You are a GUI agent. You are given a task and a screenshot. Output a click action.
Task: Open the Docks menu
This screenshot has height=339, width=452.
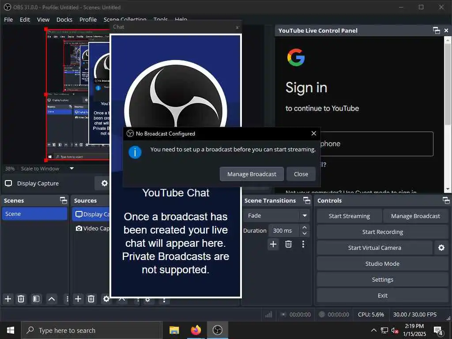[x=64, y=19]
